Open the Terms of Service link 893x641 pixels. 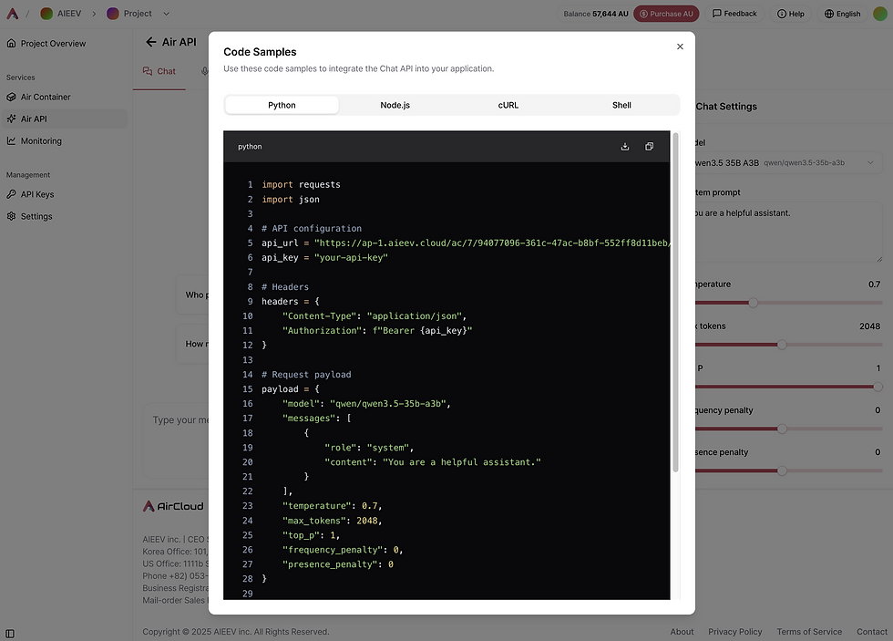[809, 631]
